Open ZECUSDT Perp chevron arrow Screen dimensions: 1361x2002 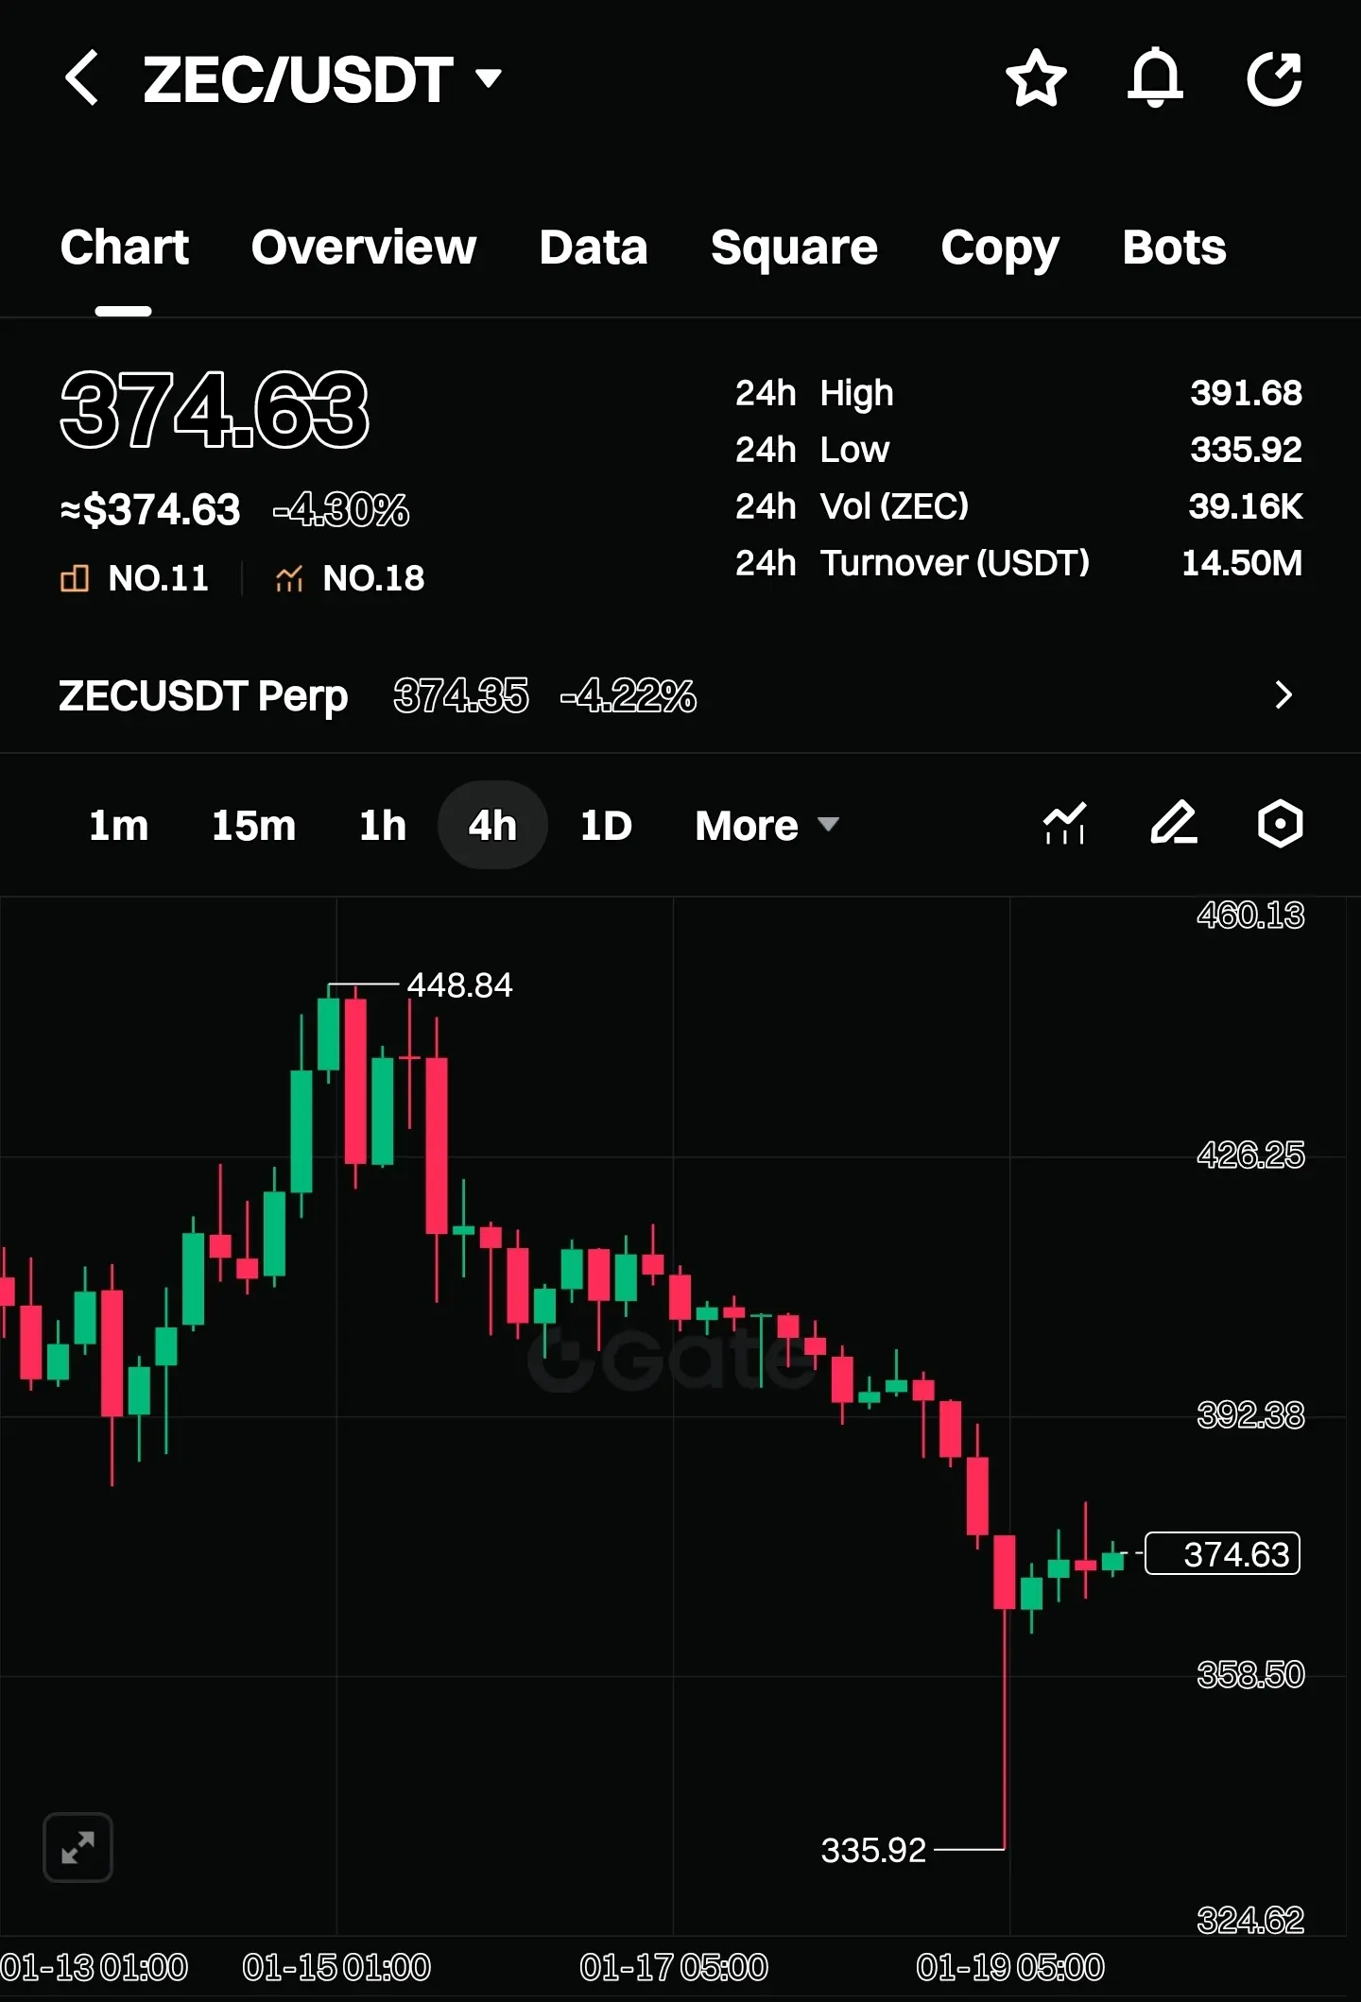[1283, 695]
